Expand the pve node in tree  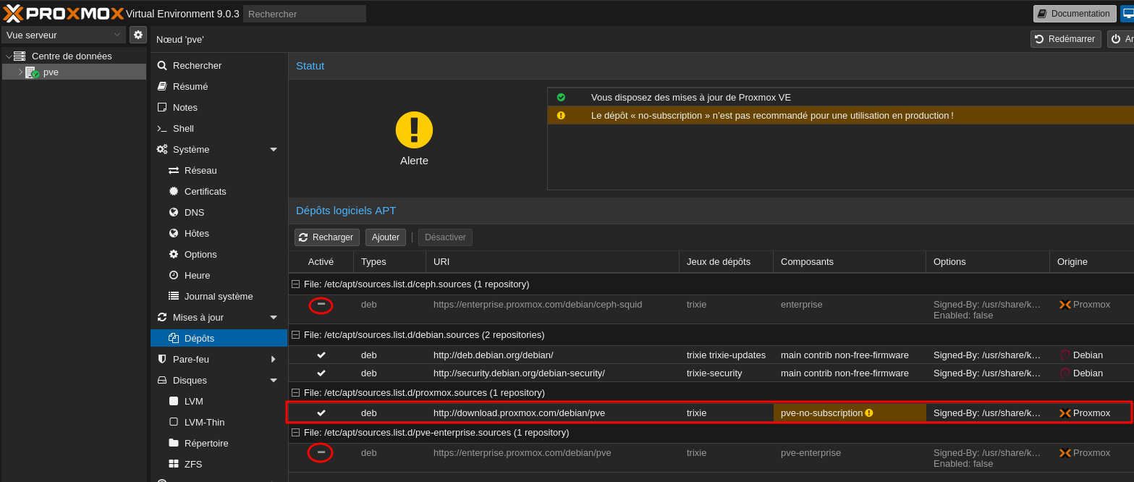pyautogui.click(x=20, y=72)
